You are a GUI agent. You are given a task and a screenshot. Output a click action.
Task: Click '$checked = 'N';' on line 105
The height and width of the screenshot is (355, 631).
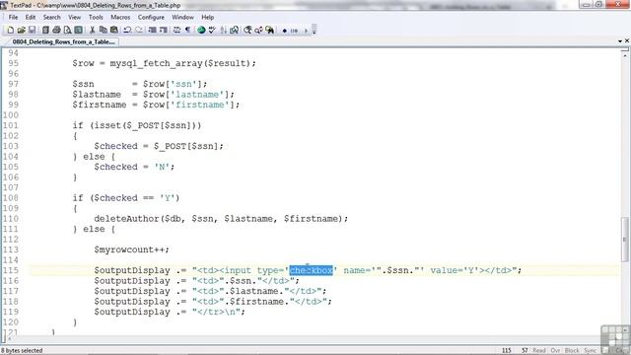(x=134, y=167)
